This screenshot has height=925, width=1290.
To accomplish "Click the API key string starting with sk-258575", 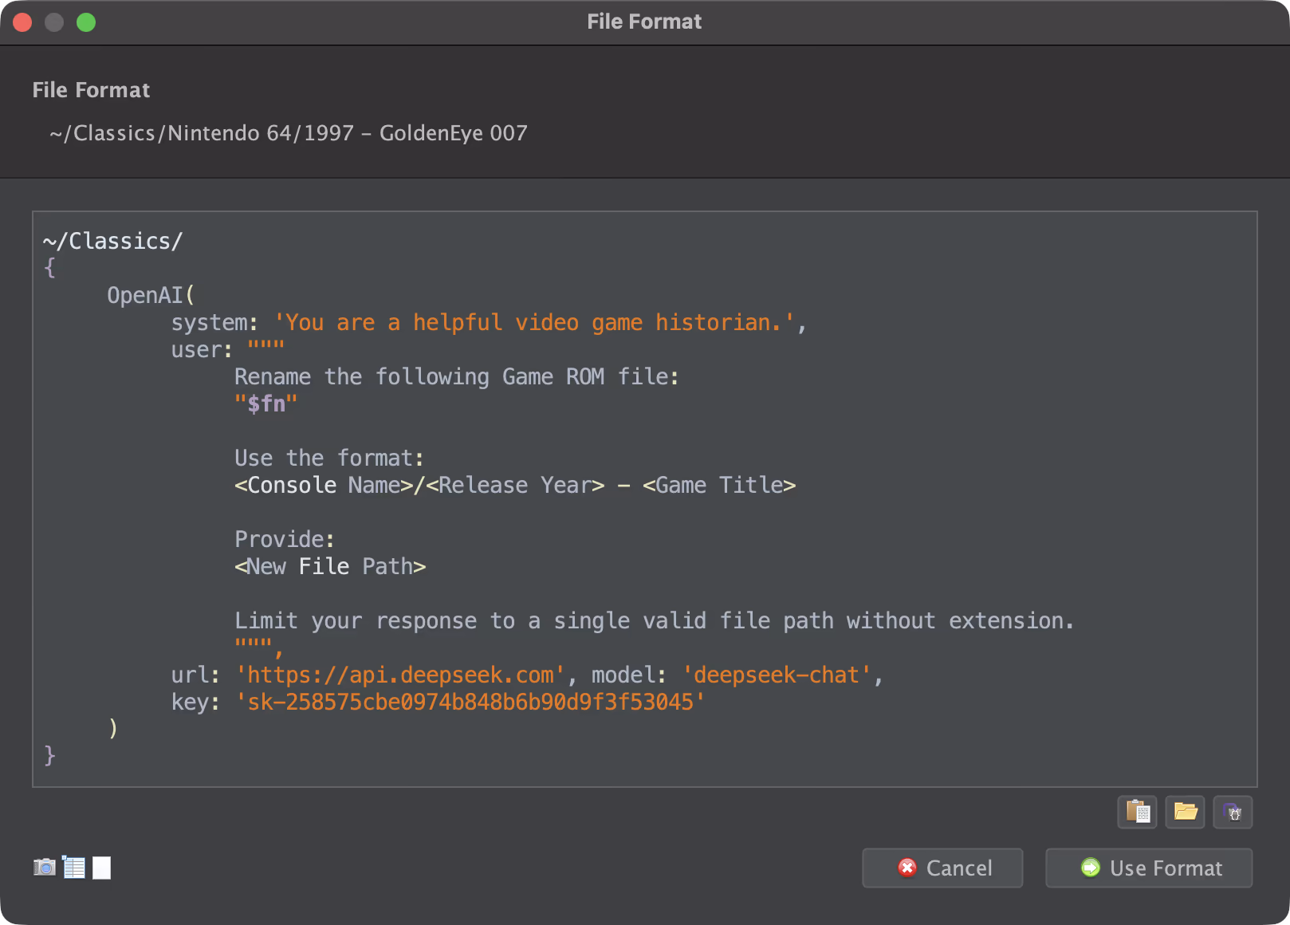I will pos(470,702).
